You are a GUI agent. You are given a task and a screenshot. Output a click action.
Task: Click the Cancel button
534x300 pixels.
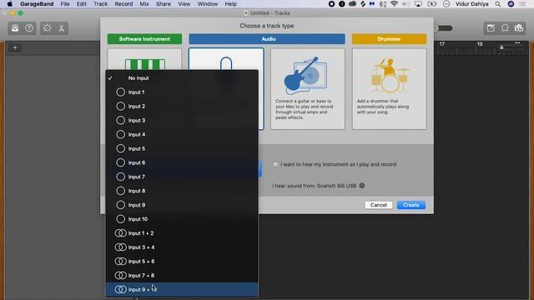coord(378,205)
